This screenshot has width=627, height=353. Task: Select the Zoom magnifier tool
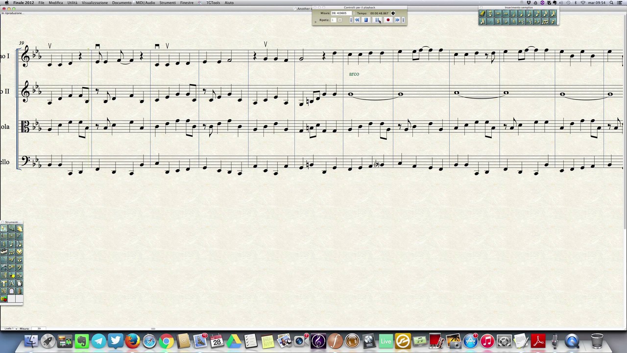point(12,228)
